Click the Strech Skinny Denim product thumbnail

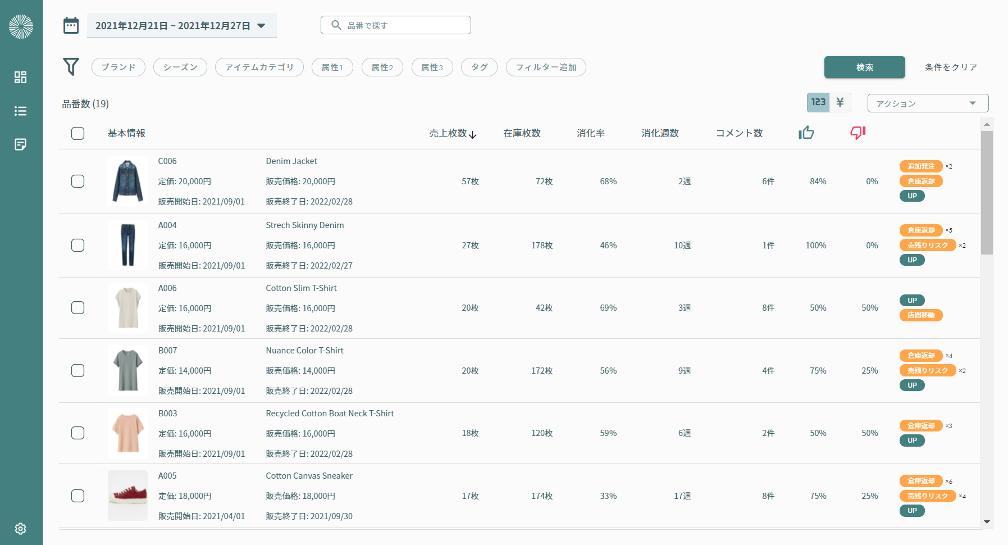[x=127, y=245]
